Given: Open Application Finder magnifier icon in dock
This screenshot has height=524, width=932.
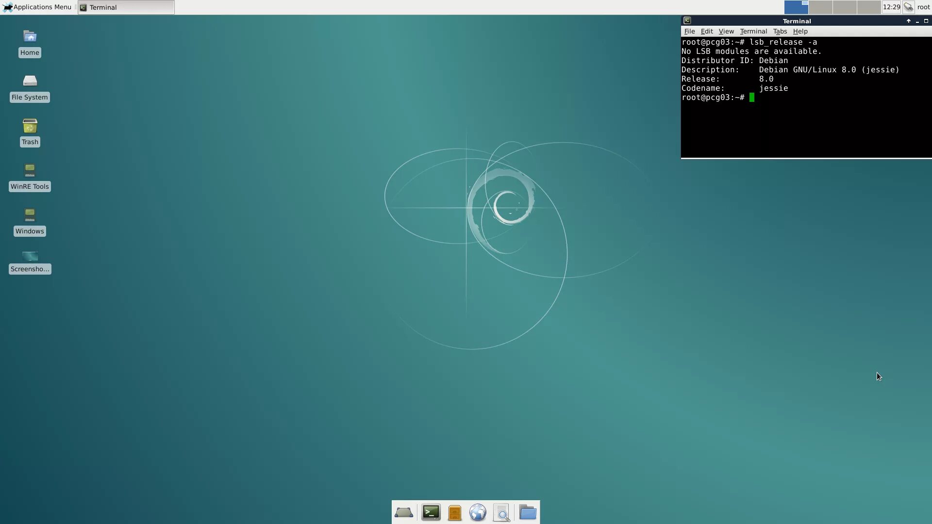Looking at the screenshot, I should [501, 512].
